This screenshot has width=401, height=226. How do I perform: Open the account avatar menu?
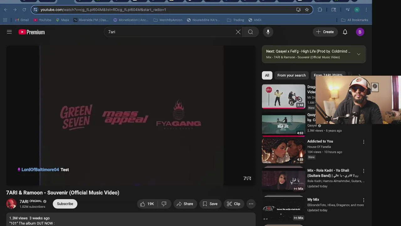(x=360, y=32)
